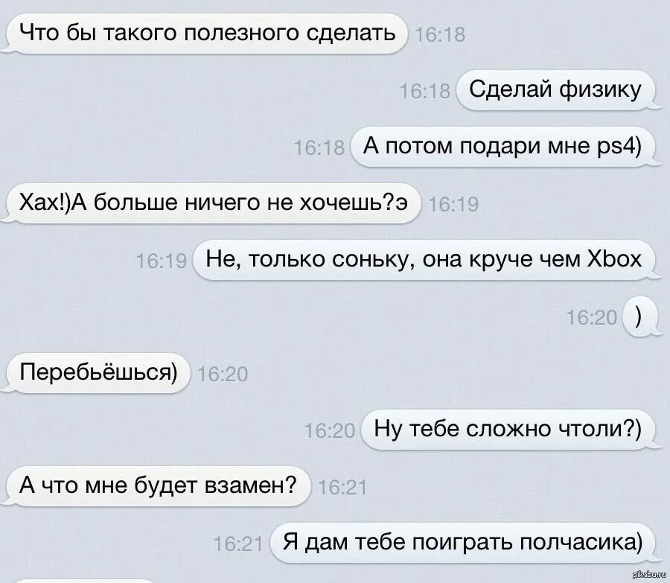Tap the message 'Что бы такого полезного сделать'

pyautogui.click(x=206, y=34)
